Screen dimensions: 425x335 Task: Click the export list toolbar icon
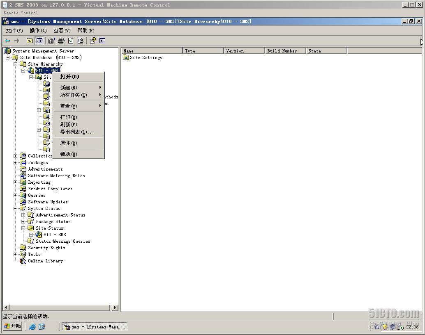80,41
